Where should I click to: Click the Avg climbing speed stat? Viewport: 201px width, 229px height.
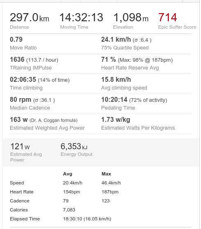click(124, 83)
